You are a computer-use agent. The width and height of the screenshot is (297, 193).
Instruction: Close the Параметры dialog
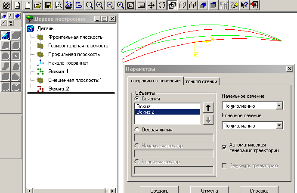[290, 69]
